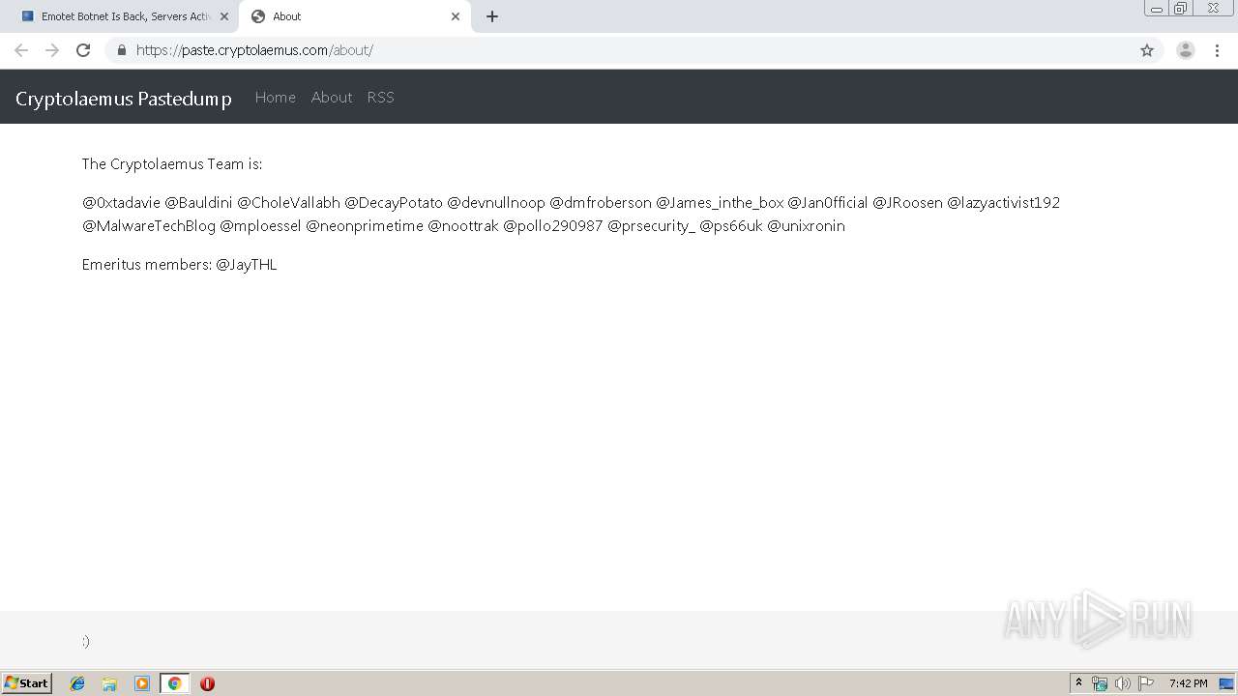Image resolution: width=1238 pixels, height=696 pixels.
Task: Open the Windows Start menu
Action: point(27,682)
